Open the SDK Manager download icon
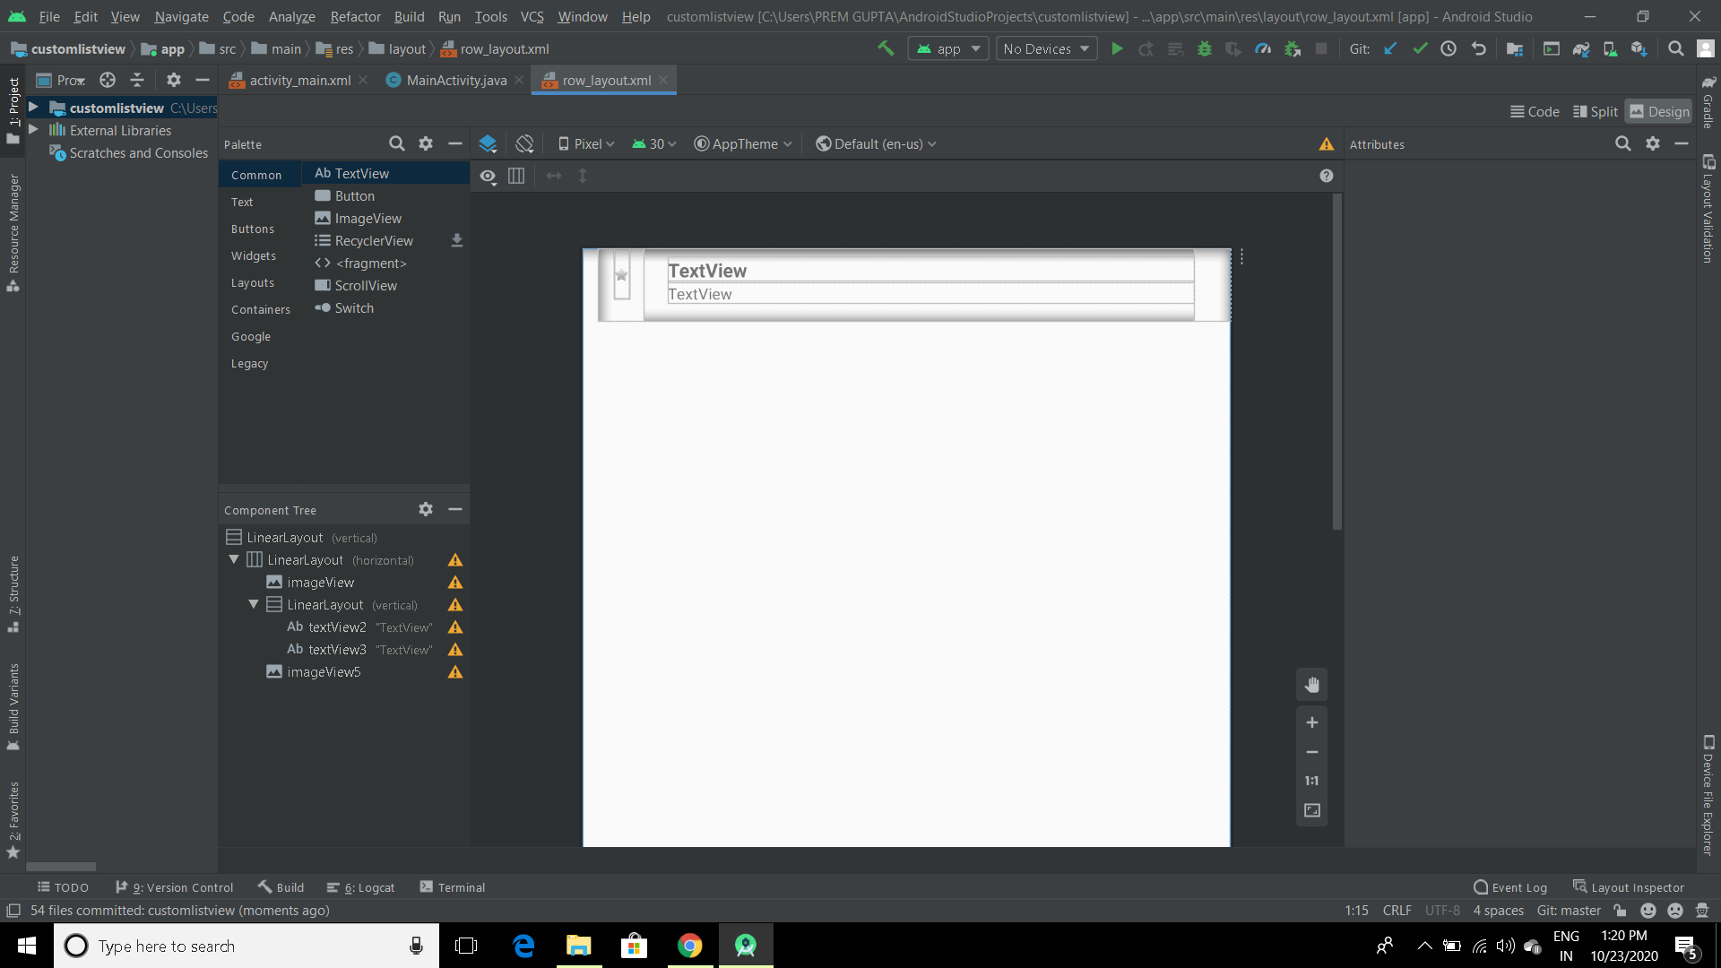Viewport: 1721px width, 968px height. (x=1640, y=48)
